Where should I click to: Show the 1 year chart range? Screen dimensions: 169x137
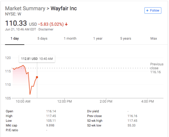(x=98, y=38)
